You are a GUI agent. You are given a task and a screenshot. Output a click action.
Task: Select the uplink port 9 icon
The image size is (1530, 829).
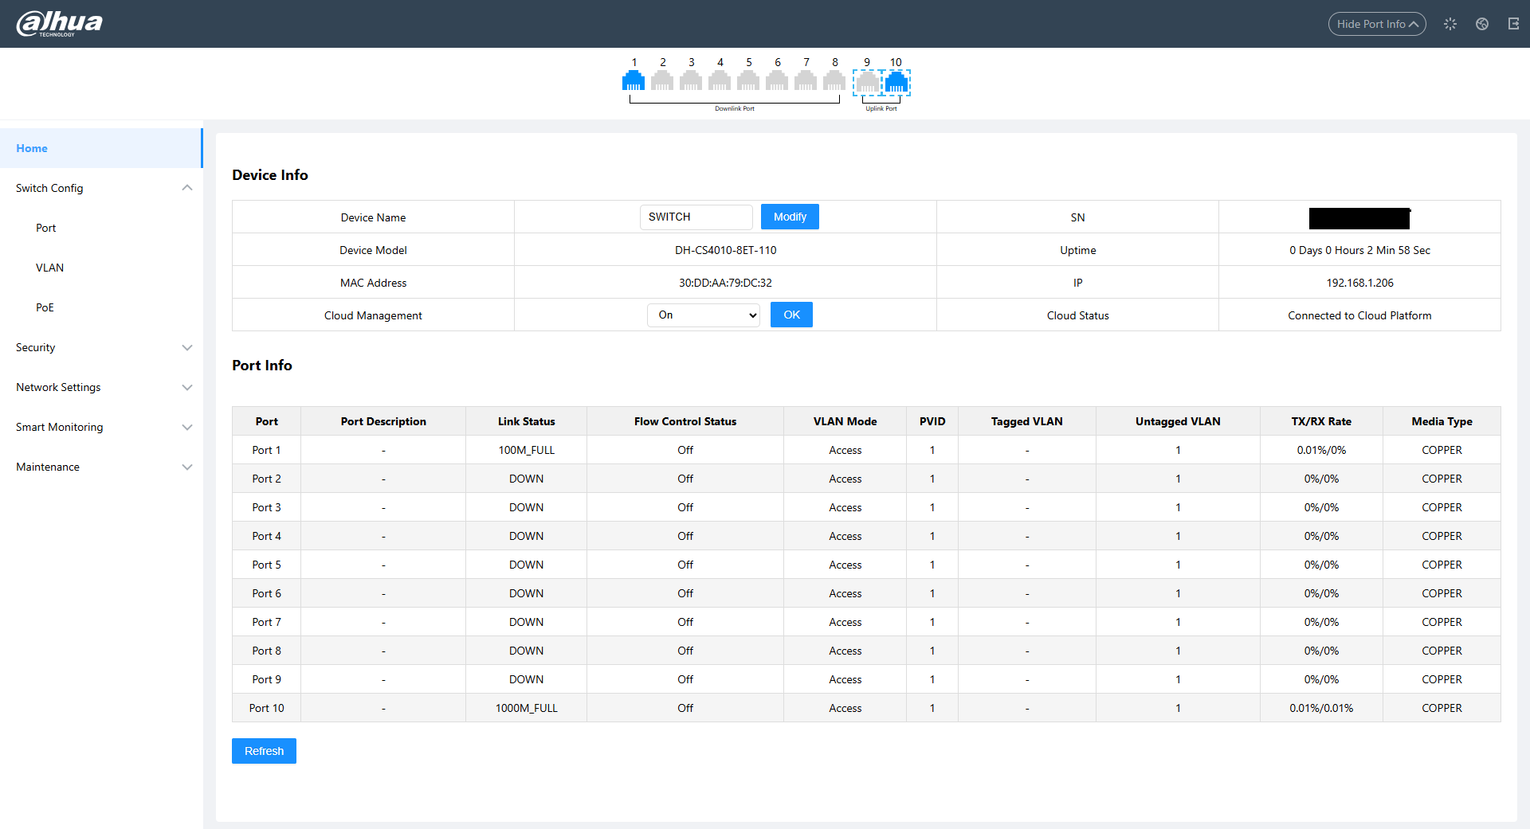[x=867, y=82]
